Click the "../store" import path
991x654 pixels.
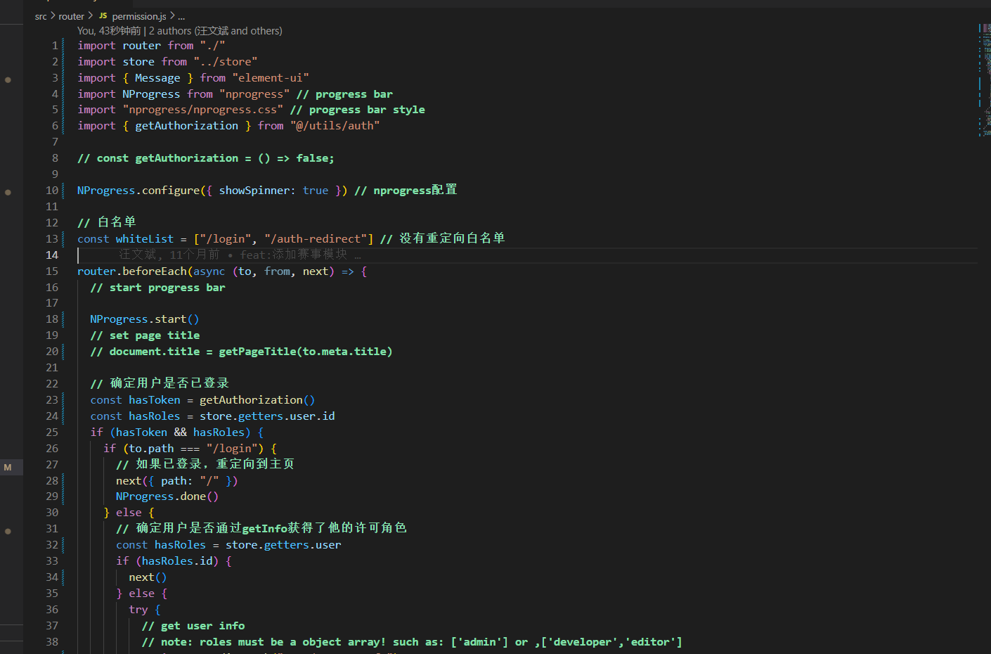(226, 62)
